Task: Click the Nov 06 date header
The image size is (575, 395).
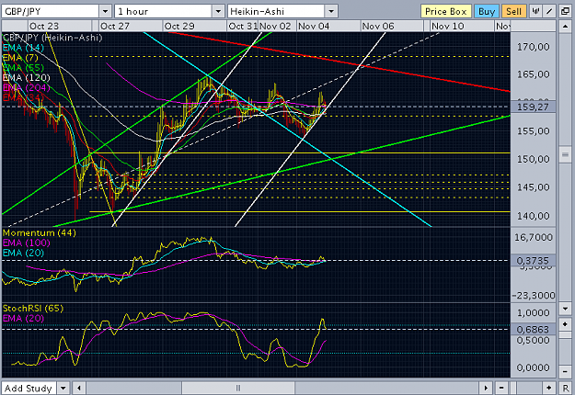Action: pos(378,27)
